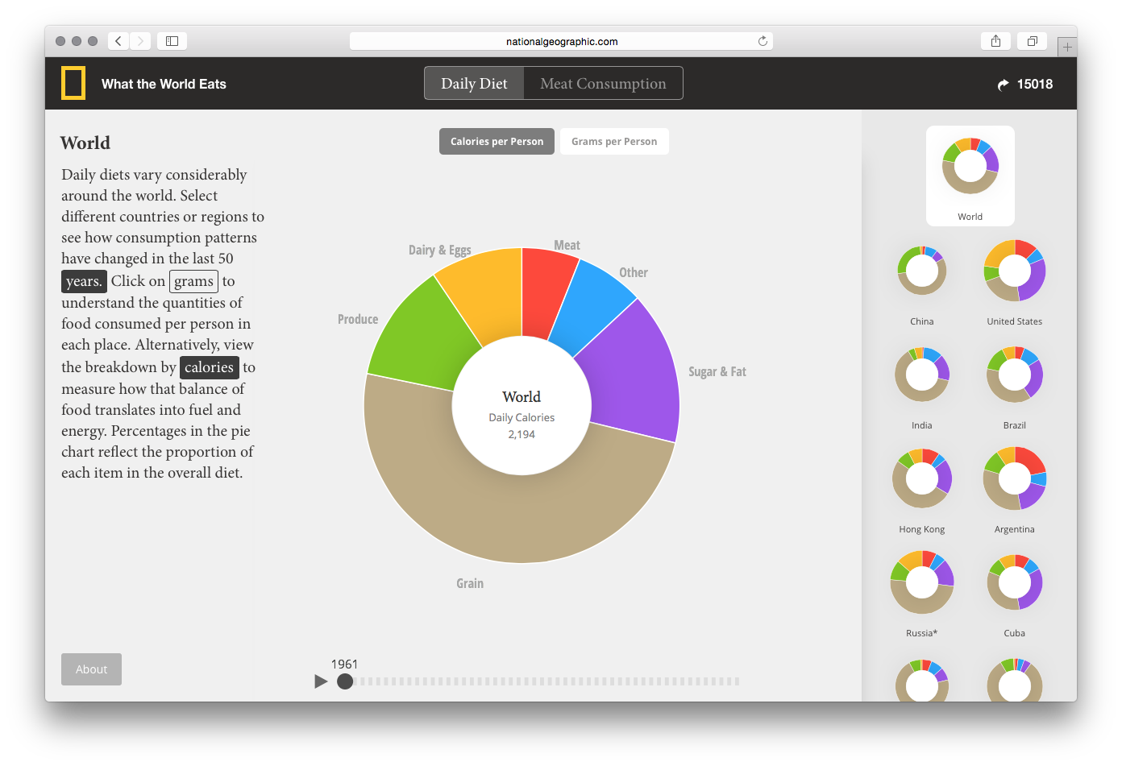This screenshot has width=1122, height=766.
Task: Open Safari's share sheet icon
Action: (x=995, y=41)
